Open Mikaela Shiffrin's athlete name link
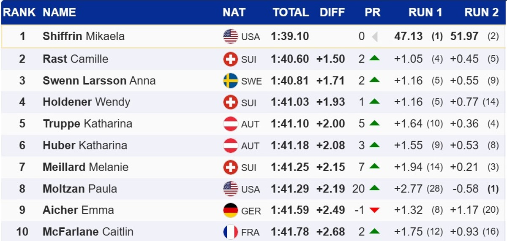The image size is (507, 241). pyautogui.click(x=84, y=36)
